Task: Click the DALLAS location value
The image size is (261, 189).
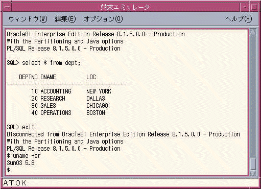Action: pyautogui.click(x=96, y=99)
